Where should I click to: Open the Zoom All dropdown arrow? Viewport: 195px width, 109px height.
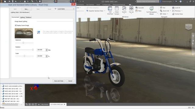[x=170, y=11]
